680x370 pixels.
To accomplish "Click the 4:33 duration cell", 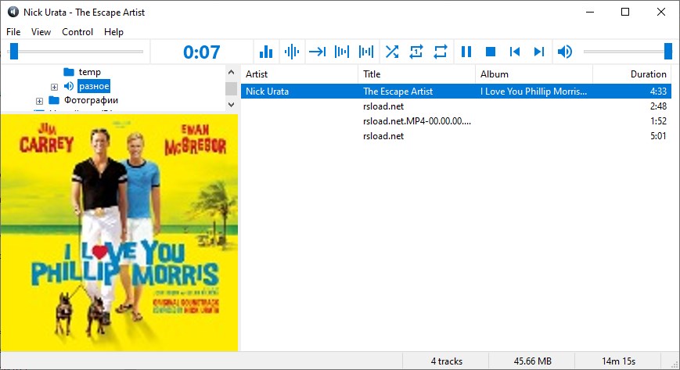I will (658, 91).
